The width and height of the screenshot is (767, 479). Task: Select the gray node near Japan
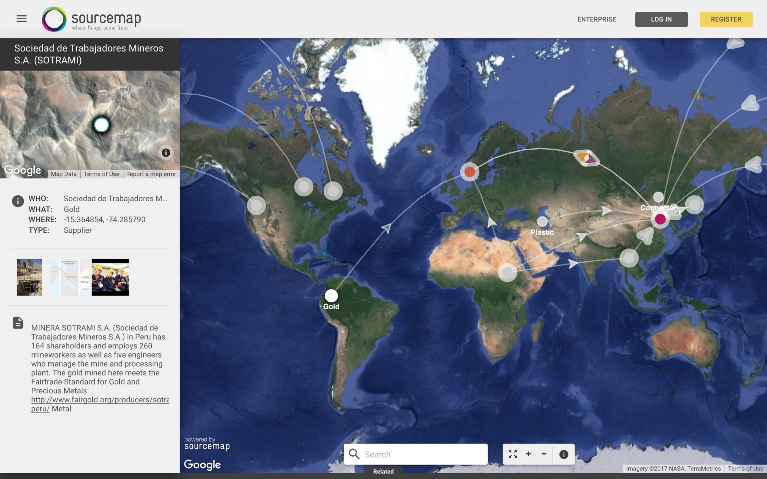tap(694, 205)
